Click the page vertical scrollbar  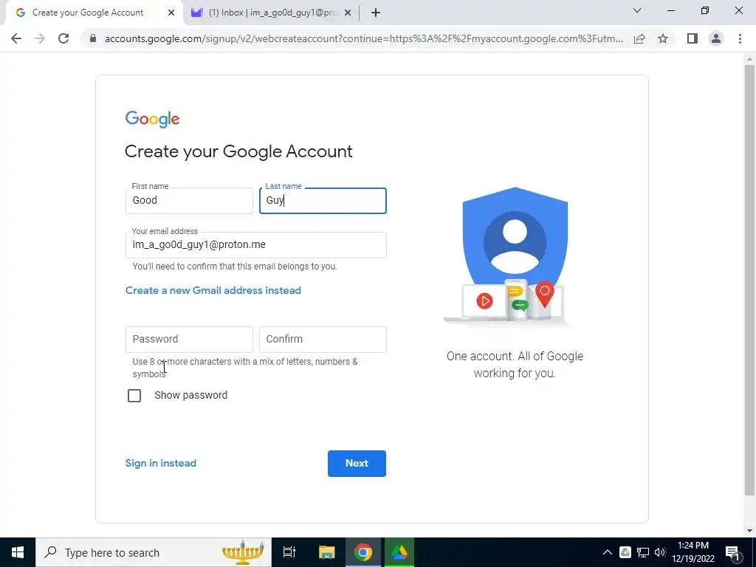point(749,280)
